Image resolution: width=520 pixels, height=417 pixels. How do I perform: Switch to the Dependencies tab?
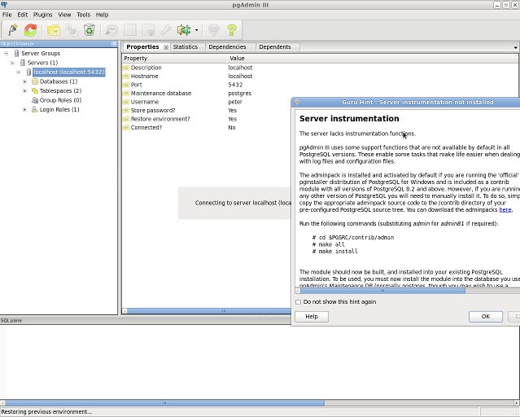click(227, 47)
